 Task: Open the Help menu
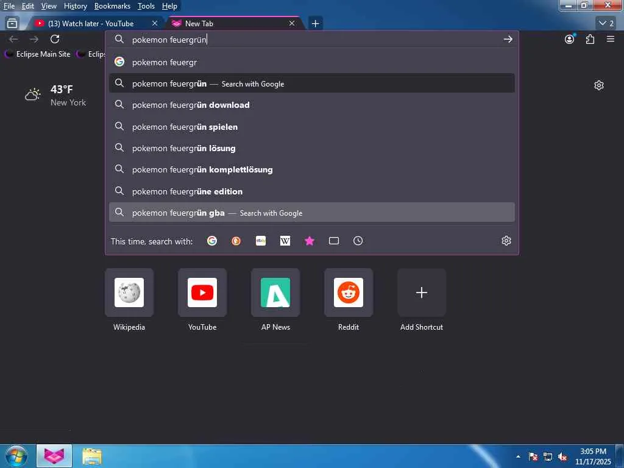pos(169,6)
